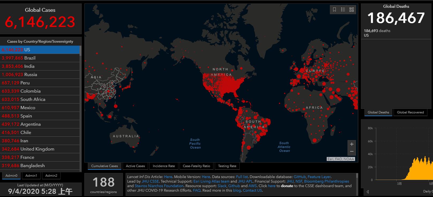Viewport: 433px width, 197px height.
Task: Show the map legend list icon
Action: point(343,10)
